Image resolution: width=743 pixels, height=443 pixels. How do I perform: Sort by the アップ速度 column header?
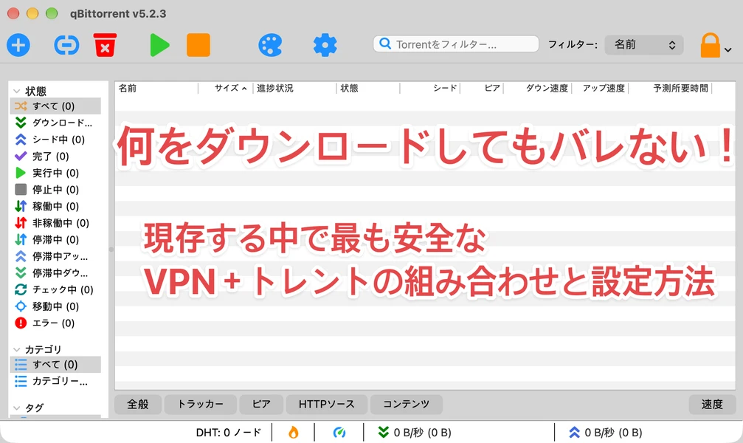coord(601,88)
